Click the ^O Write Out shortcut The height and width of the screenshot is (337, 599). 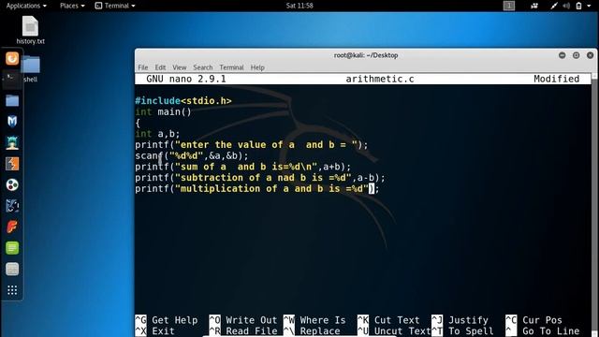(x=243, y=320)
